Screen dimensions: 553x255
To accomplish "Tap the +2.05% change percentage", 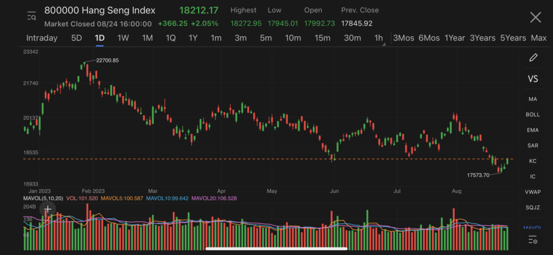I will click(205, 24).
